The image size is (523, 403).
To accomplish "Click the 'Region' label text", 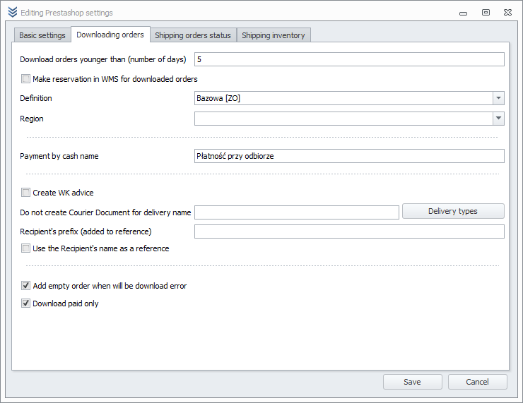I will coord(32,119).
